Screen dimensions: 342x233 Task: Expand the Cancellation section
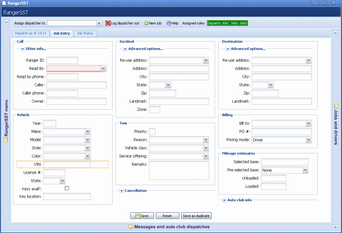[122, 191]
